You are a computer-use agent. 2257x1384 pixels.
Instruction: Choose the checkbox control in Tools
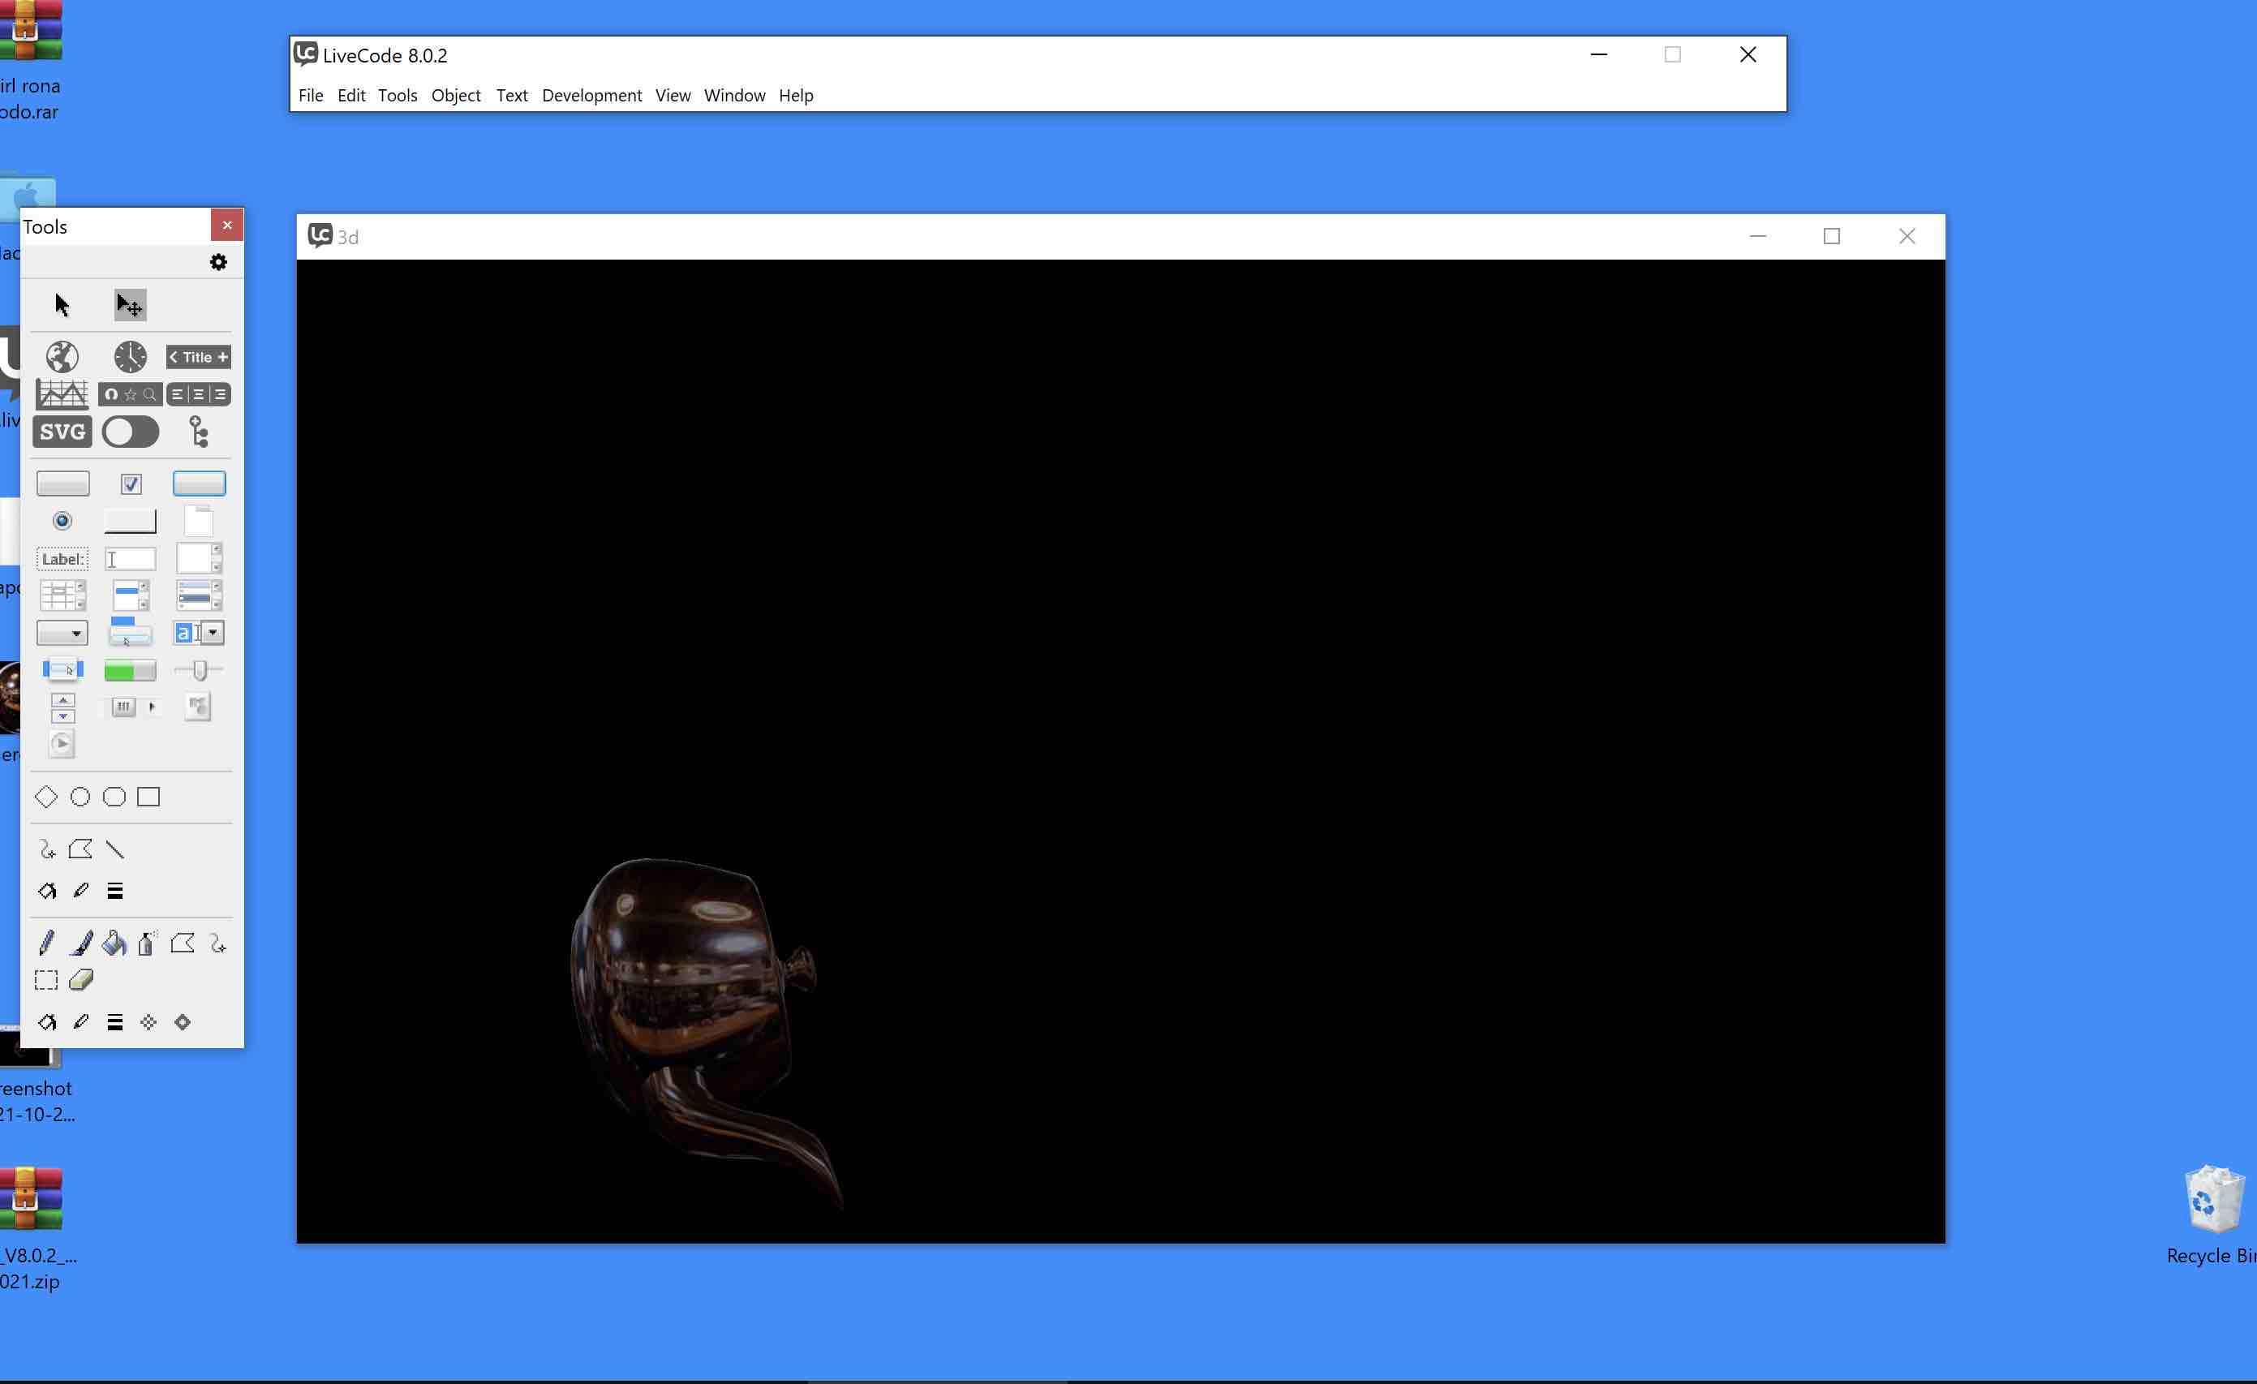131,484
